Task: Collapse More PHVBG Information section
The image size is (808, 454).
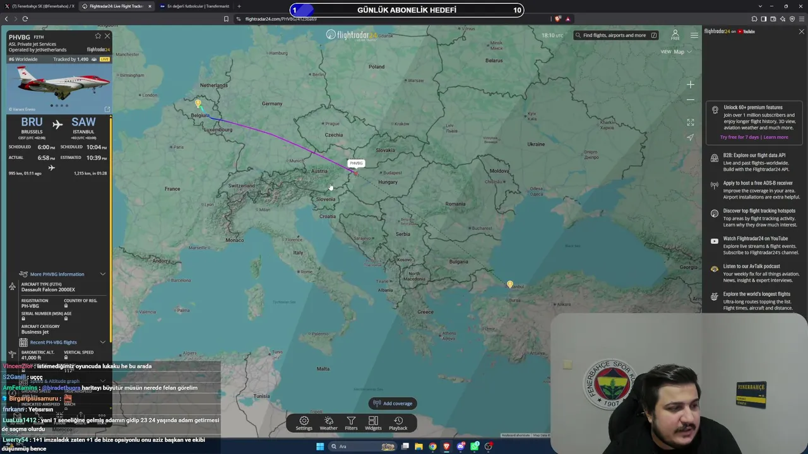Action: [x=103, y=274]
